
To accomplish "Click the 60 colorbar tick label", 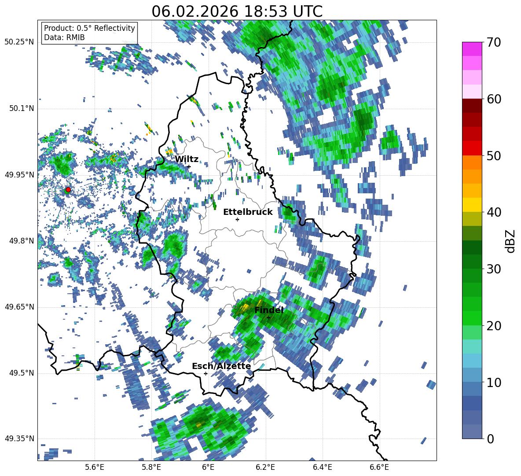I will [494, 99].
